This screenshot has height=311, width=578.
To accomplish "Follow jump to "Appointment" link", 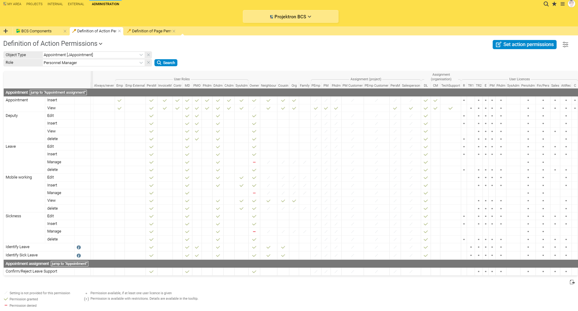I will pyautogui.click(x=69, y=264).
